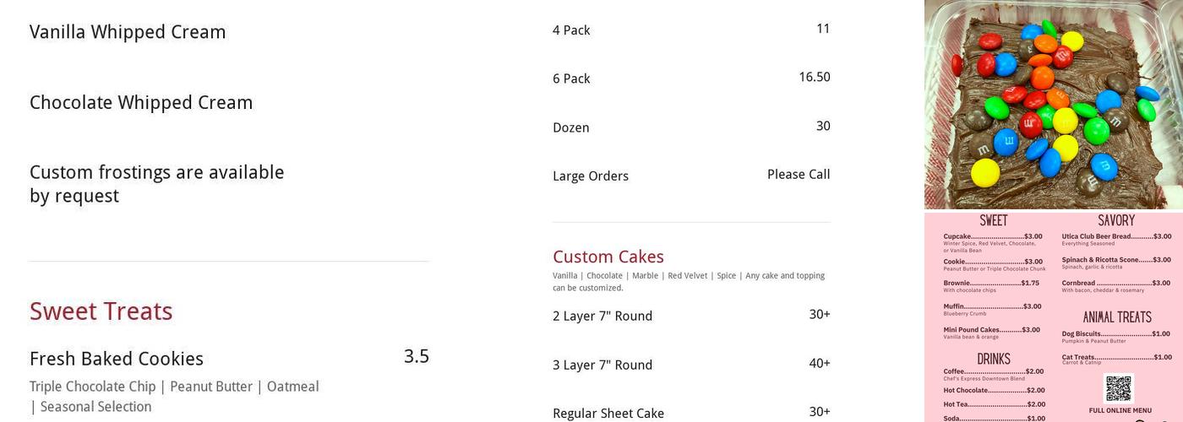Select the 2 Layer 7" Round cake
The image size is (1183, 422).
tap(602, 316)
